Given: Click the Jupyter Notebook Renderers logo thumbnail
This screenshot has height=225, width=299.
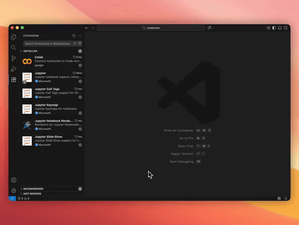Looking at the screenshot, I should click(x=27, y=125).
